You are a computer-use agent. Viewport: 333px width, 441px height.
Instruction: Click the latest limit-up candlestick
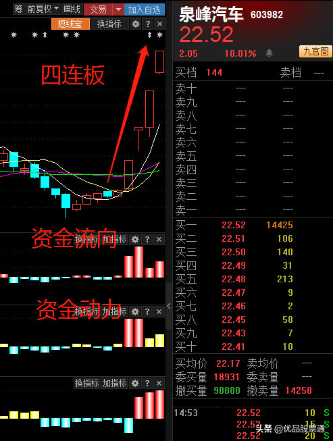[160, 62]
